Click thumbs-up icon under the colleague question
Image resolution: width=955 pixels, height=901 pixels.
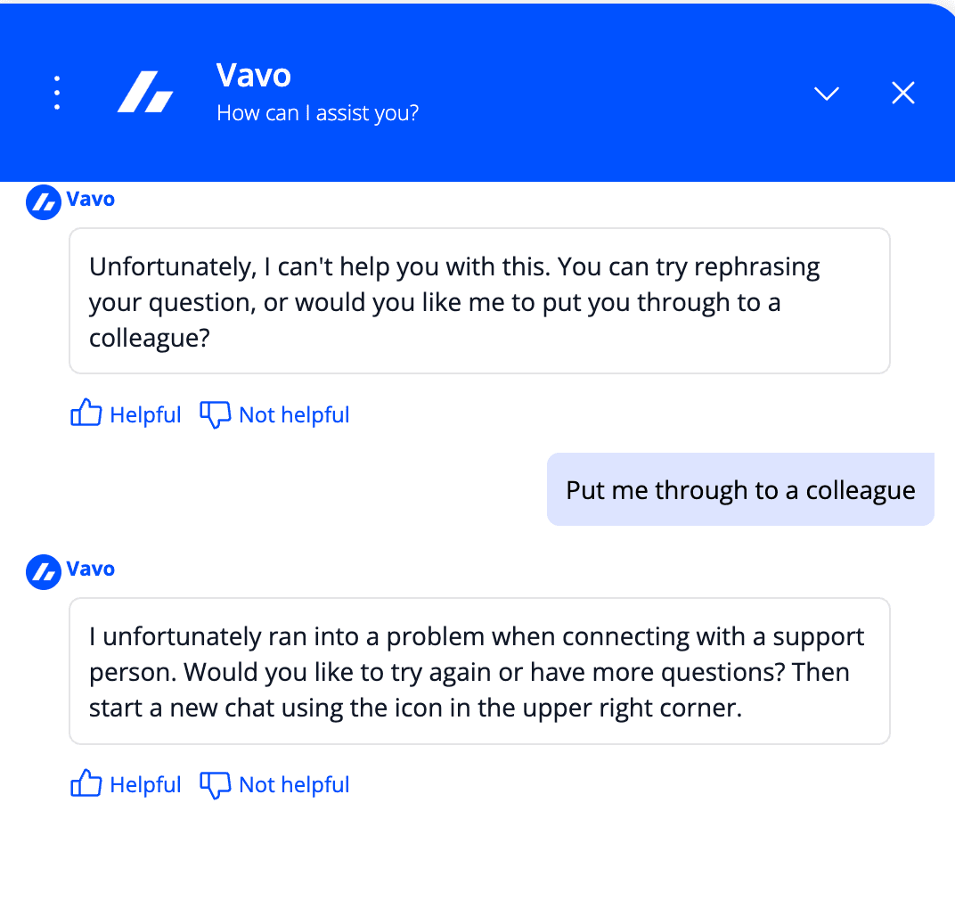pyautogui.click(x=86, y=414)
